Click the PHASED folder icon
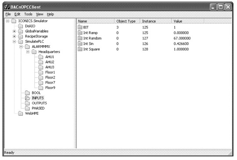The height and width of the screenshot is (160, 237). point(27,108)
